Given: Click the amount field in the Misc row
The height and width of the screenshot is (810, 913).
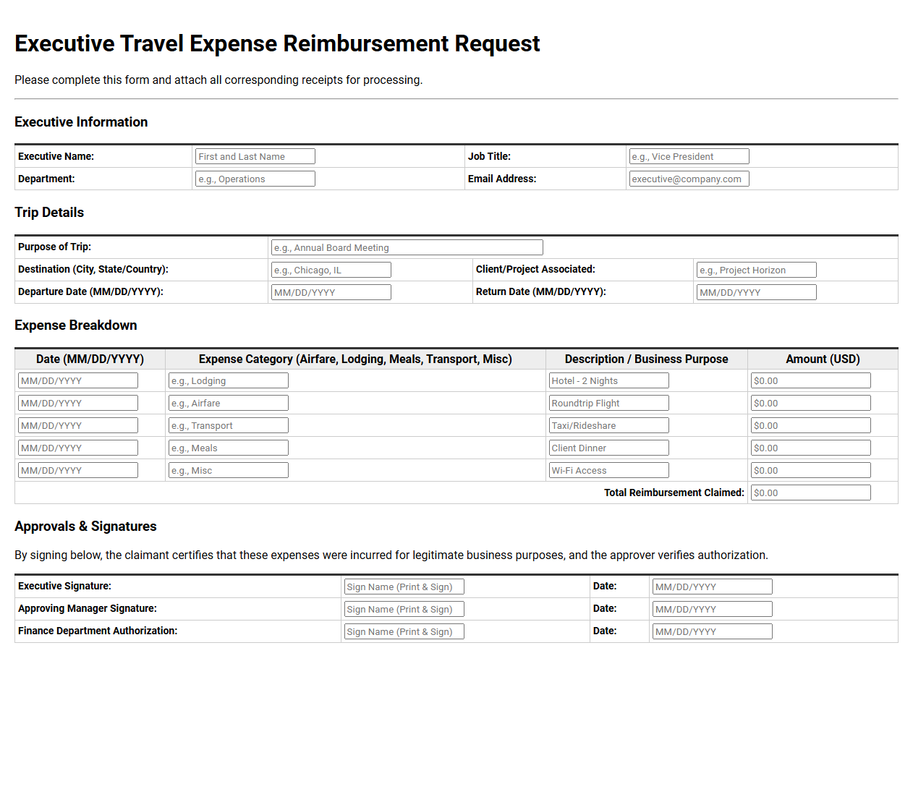Looking at the screenshot, I should pyautogui.click(x=811, y=470).
